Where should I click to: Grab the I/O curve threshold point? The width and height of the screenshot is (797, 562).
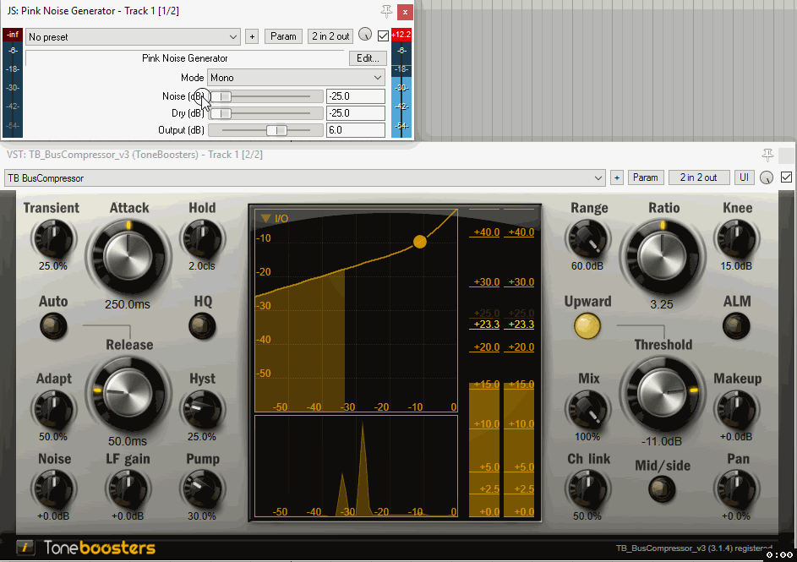pyautogui.click(x=420, y=242)
